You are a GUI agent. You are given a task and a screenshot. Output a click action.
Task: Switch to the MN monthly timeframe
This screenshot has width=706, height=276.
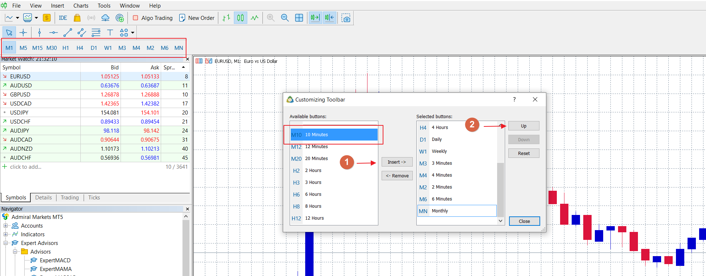coord(178,48)
